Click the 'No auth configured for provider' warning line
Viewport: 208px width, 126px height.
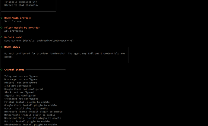[x=65, y=54]
